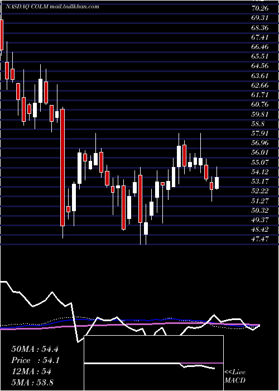279x391 pixels.
Task: Click the 58.8 price axis label
Action: tap(258, 124)
